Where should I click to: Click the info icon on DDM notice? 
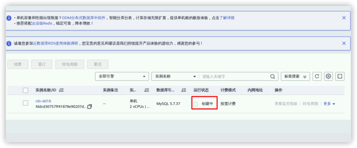(x=9, y=18)
